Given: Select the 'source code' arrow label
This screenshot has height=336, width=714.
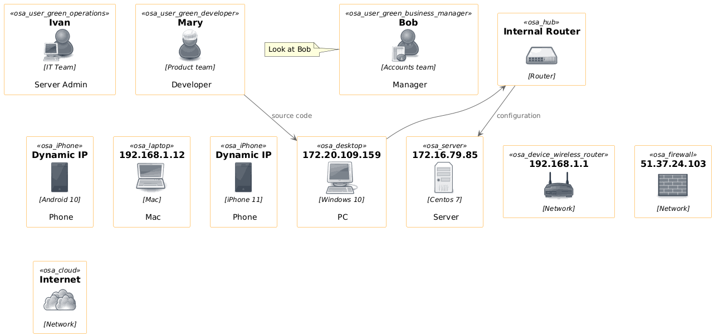Looking at the screenshot, I should [x=291, y=116].
